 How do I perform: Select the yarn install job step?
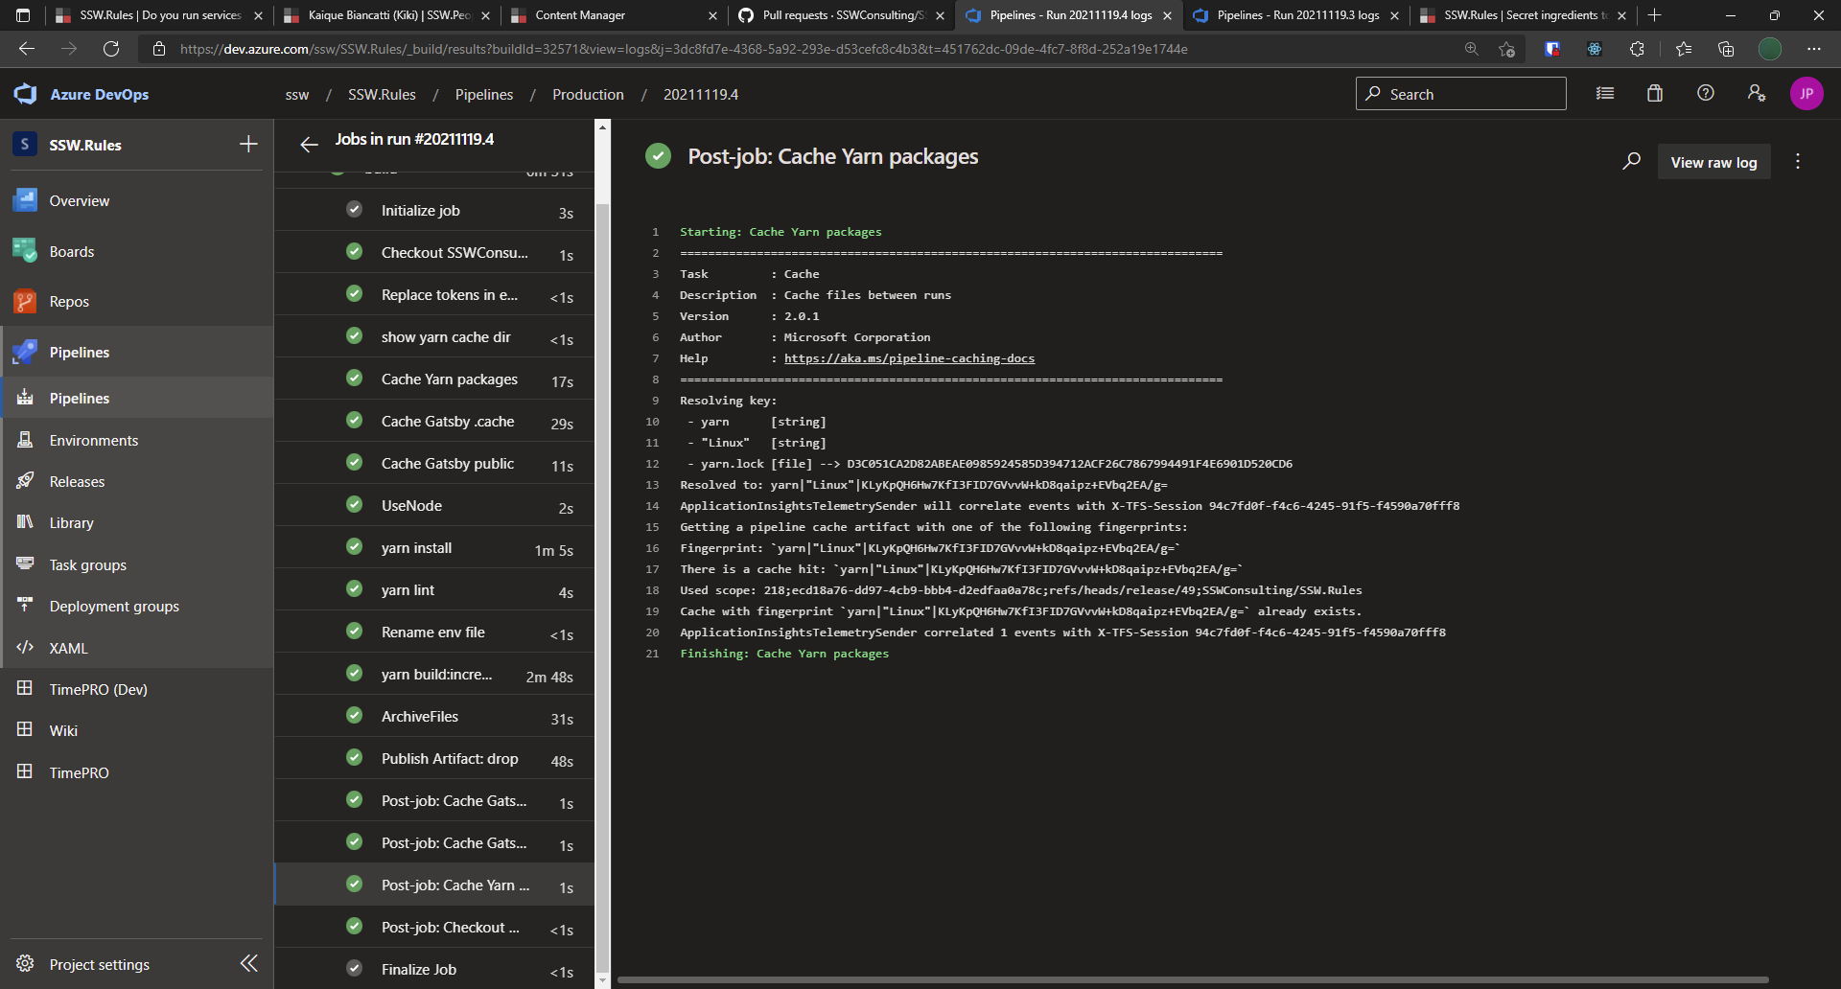point(434,548)
